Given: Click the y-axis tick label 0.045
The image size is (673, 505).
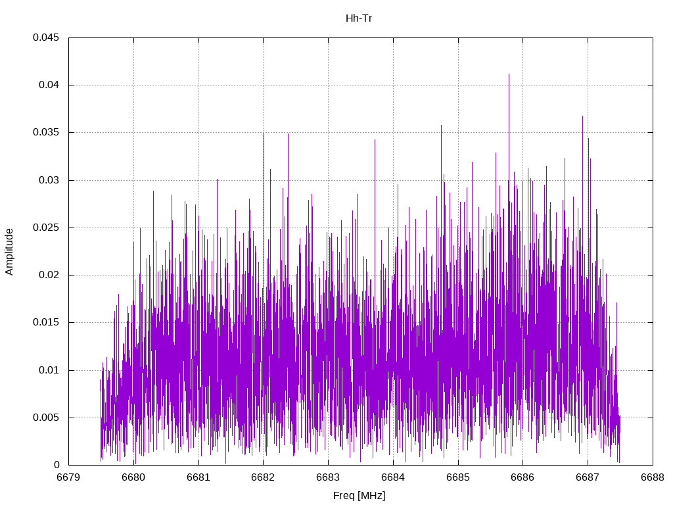Looking at the screenshot, I should [46, 37].
